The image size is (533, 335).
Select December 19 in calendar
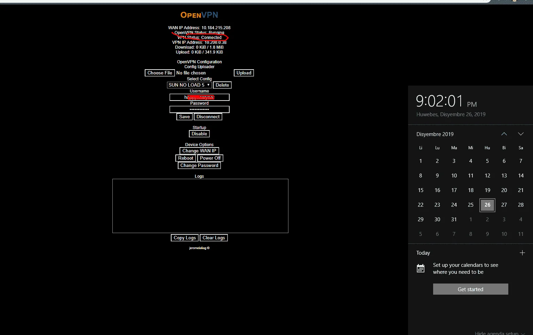(x=487, y=190)
